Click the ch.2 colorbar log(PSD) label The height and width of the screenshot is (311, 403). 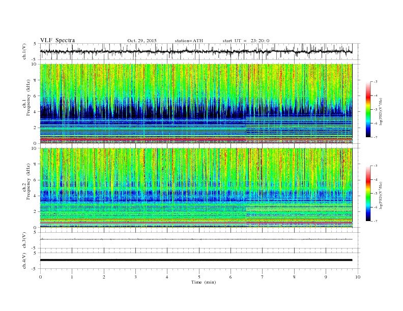[381, 195]
